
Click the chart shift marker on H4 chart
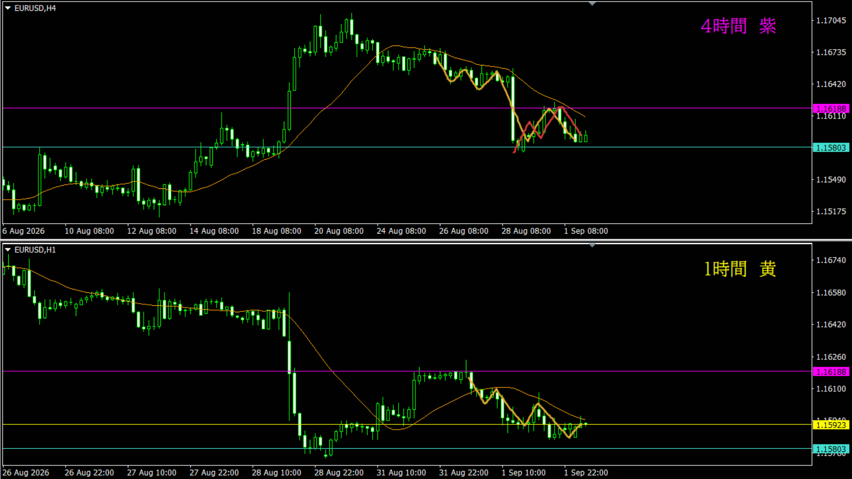(x=592, y=4)
